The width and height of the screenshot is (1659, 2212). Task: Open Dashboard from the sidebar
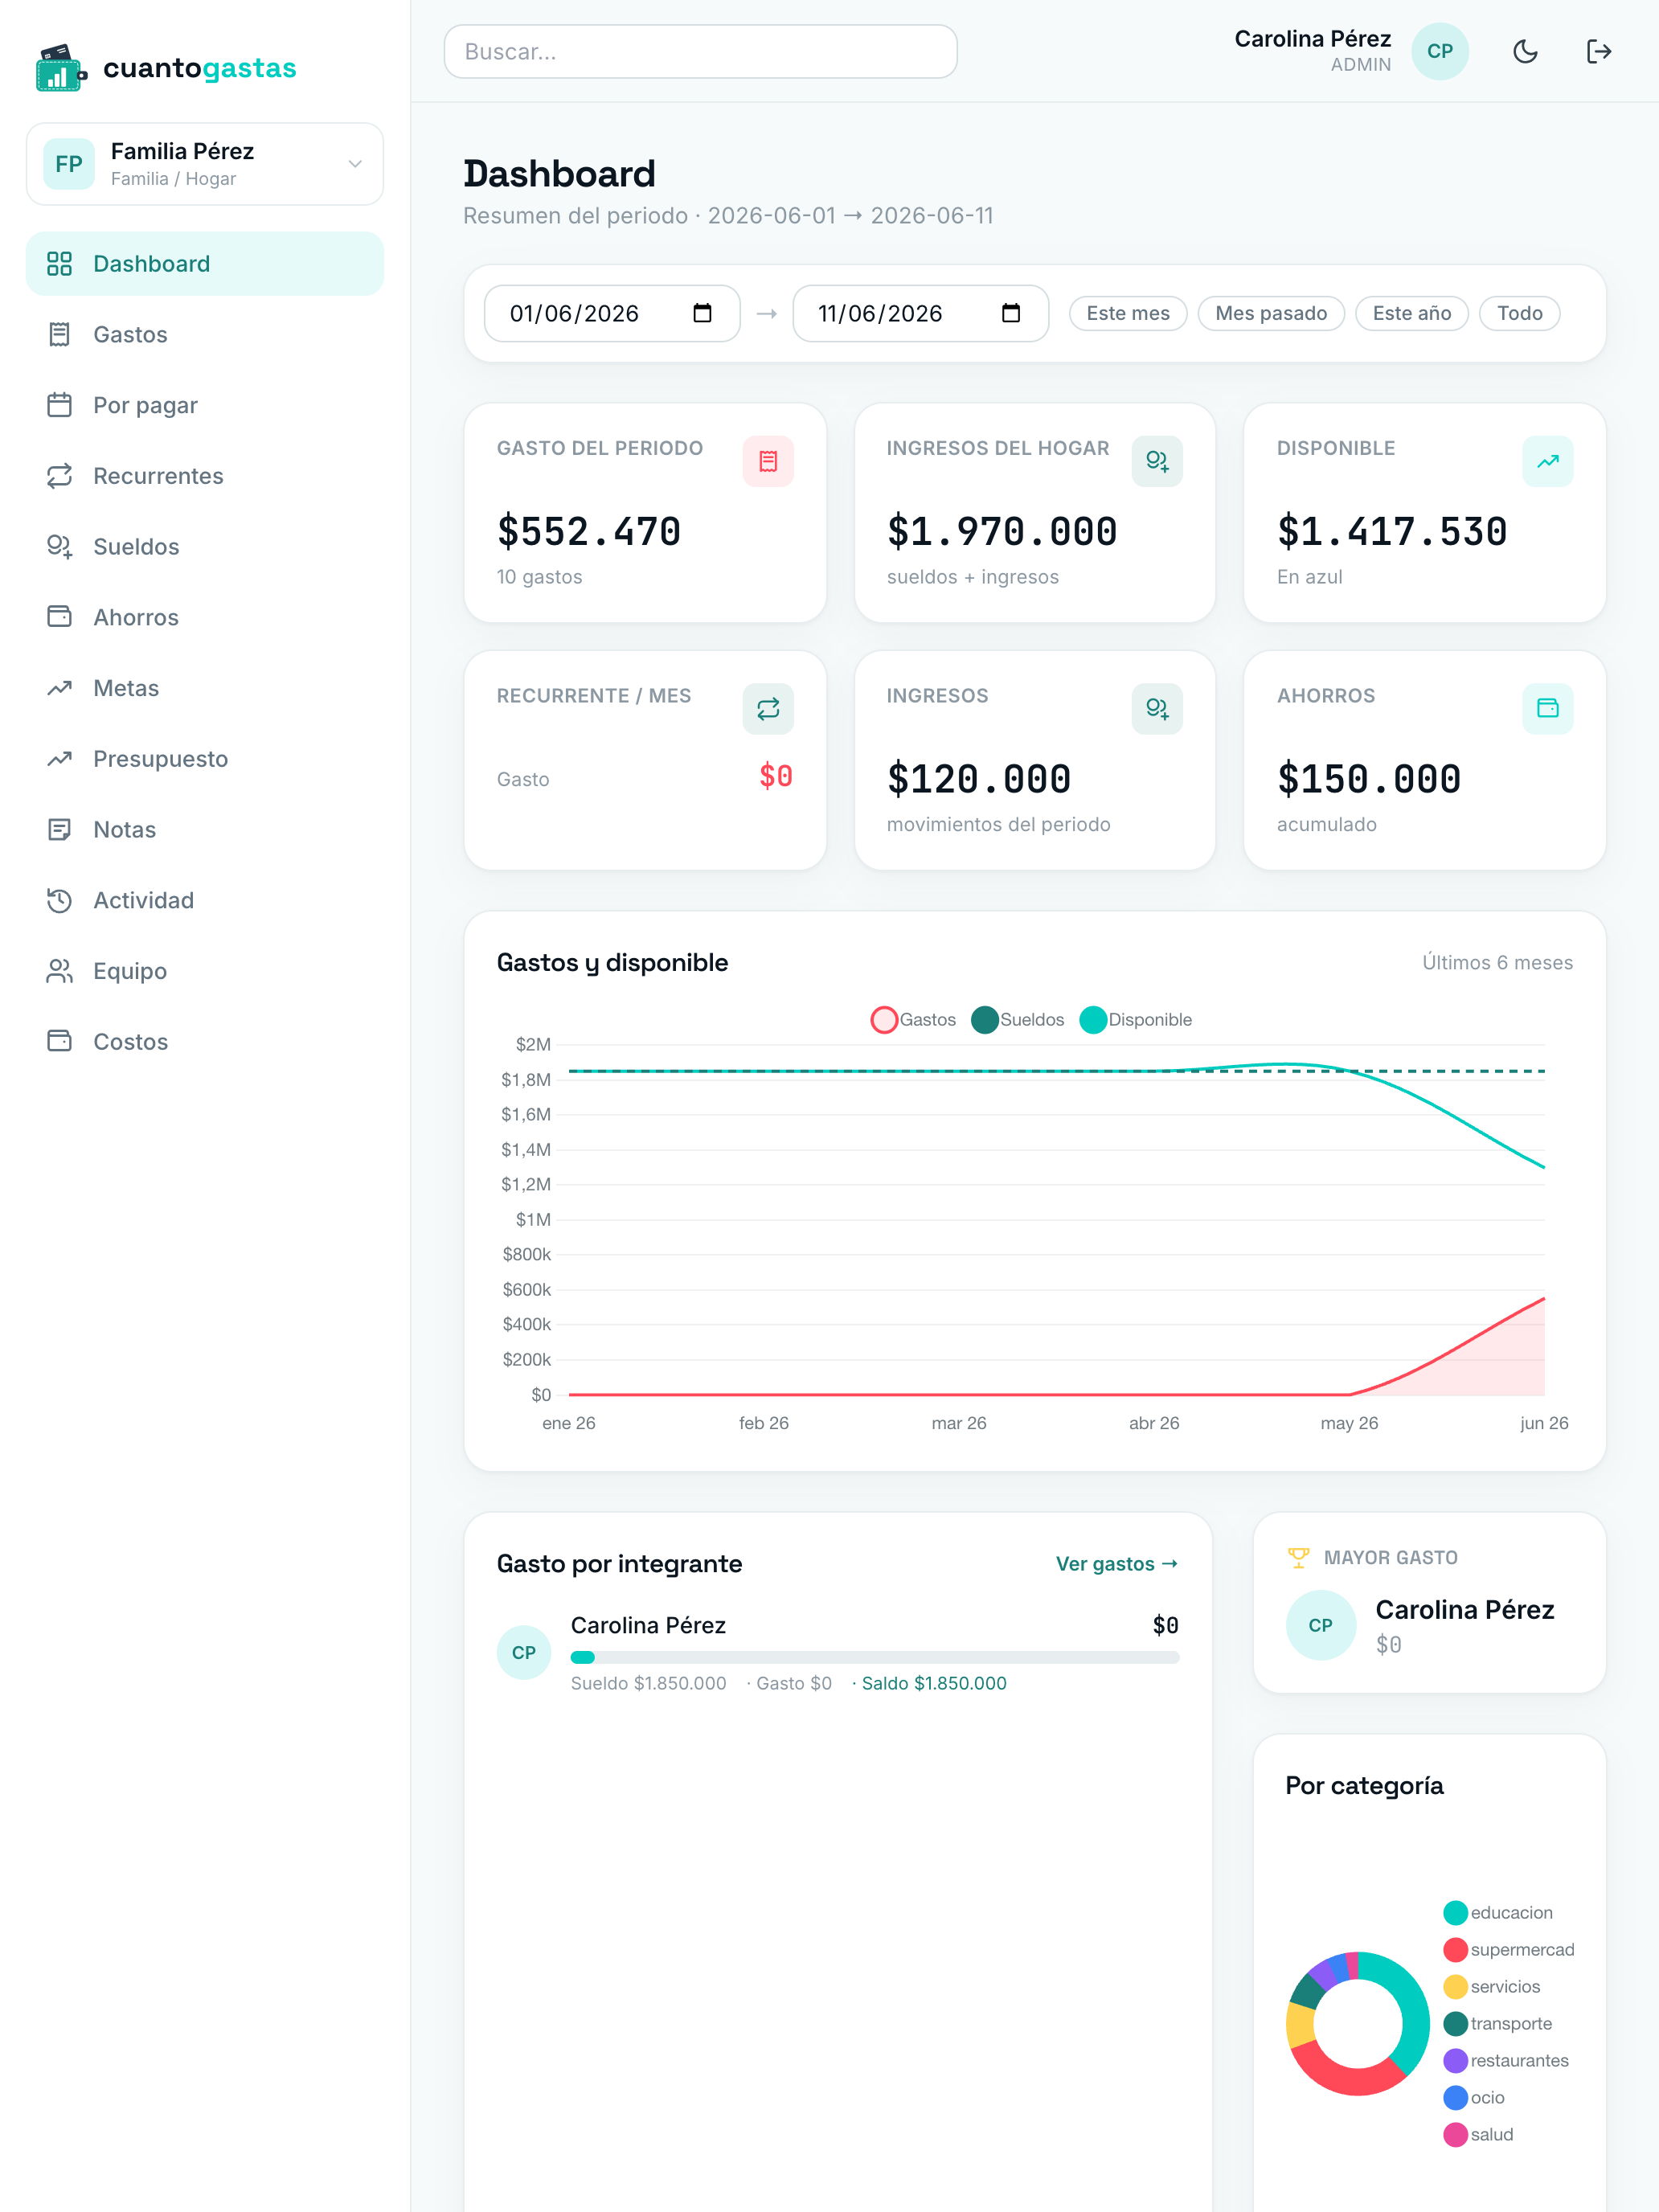click(x=205, y=264)
